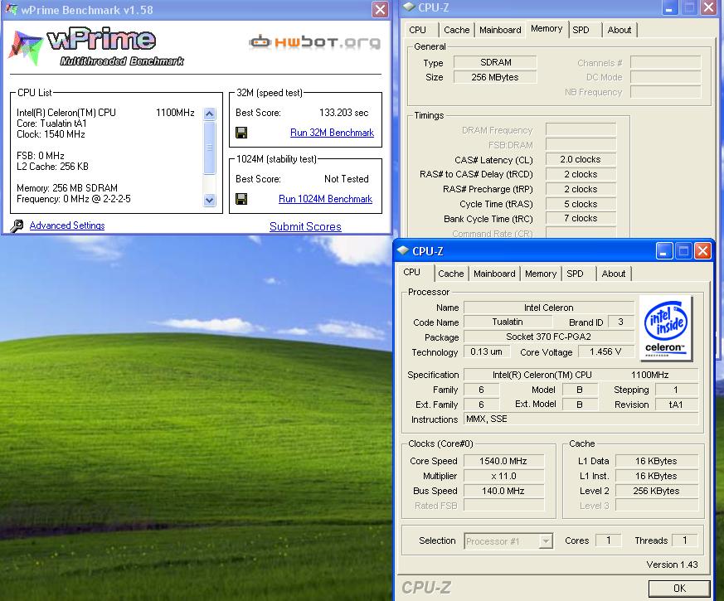
Task: Open Advanced Settings link
Action: coord(67,225)
